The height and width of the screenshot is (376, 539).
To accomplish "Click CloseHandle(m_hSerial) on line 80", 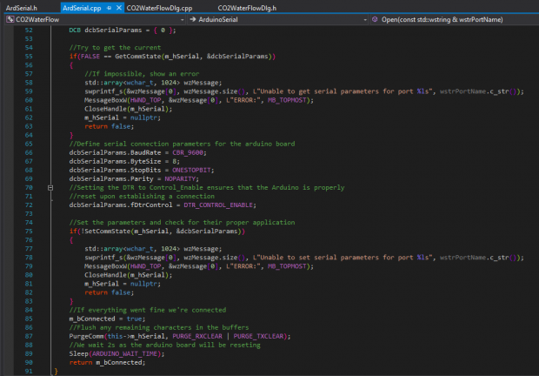I will point(128,275).
